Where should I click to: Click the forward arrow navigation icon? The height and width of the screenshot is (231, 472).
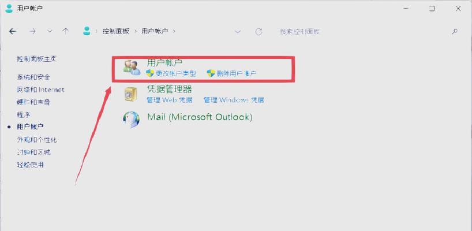[x=32, y=31]
